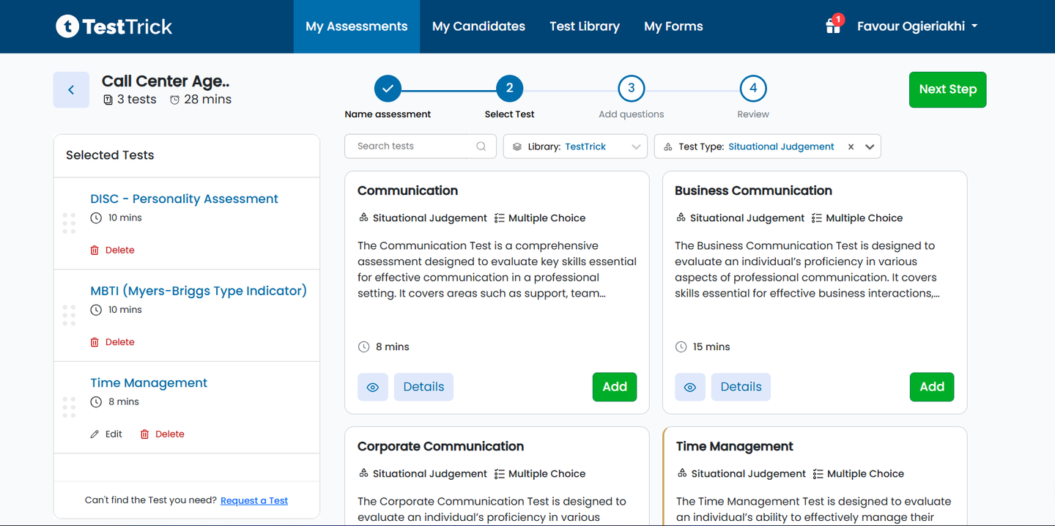
Task: Grab the drag handle of the DISC test
Action: coord(69,223)
